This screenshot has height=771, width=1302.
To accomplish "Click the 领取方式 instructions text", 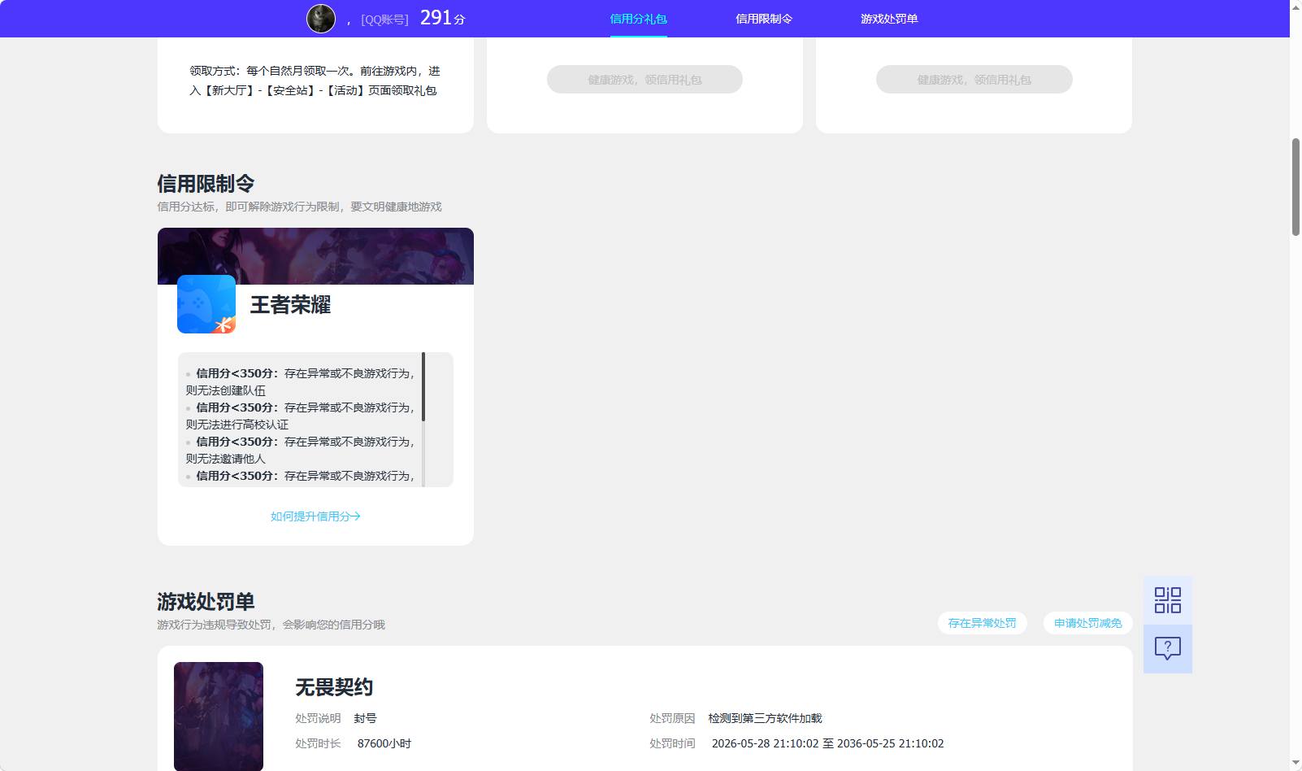I will pyautogui.click(x=315, y=81).
